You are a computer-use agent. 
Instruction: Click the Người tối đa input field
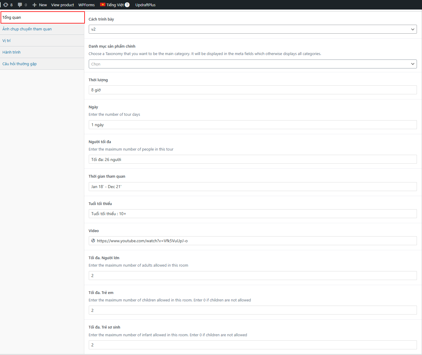click(253, 159)
